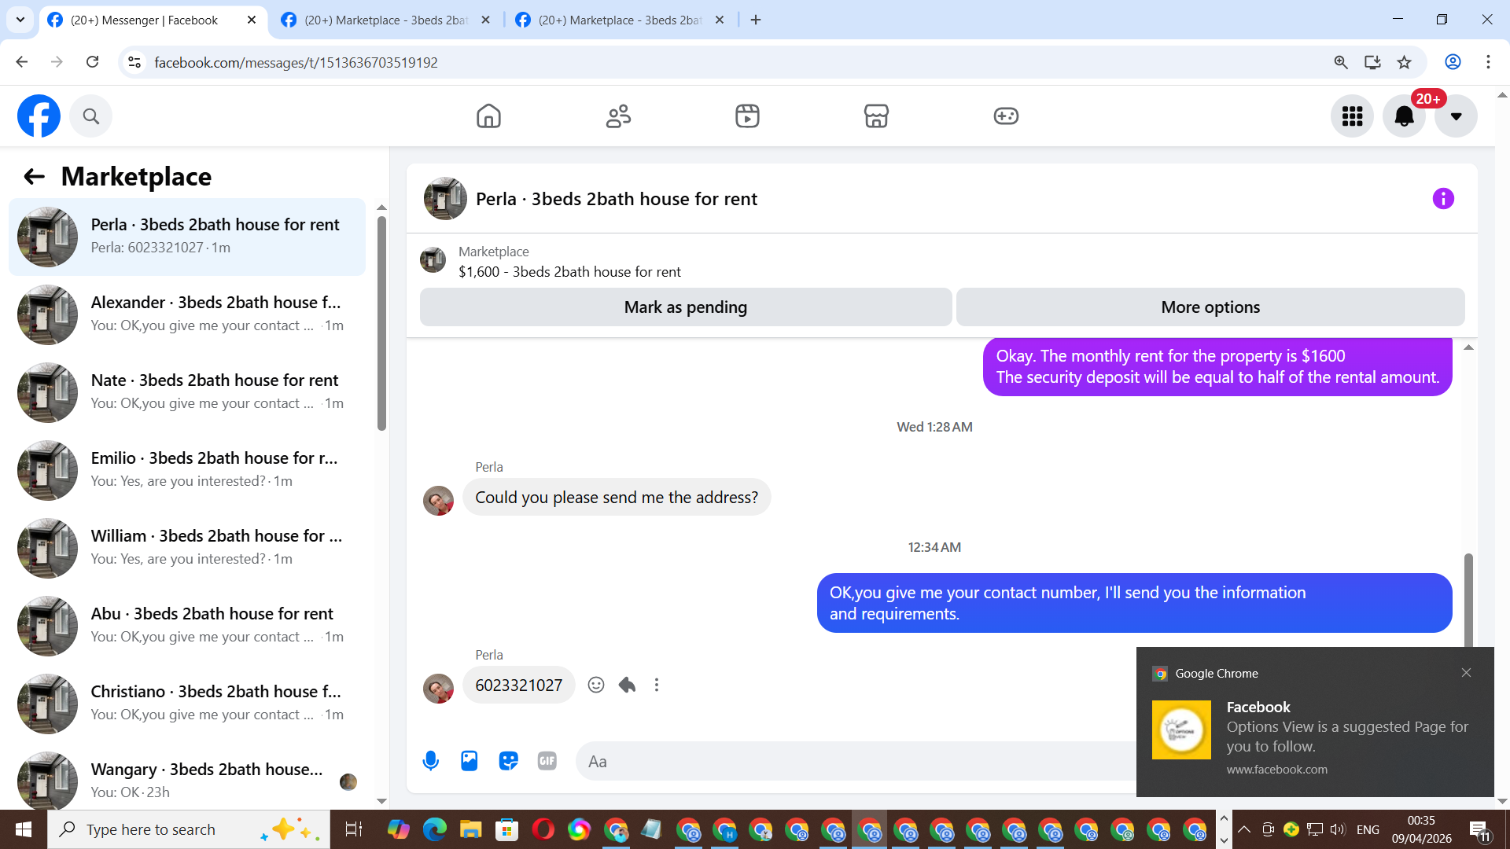Dismiss Google Chrome Facebook notification
The image size is (1510, 849).
[x=1466, y=673]
